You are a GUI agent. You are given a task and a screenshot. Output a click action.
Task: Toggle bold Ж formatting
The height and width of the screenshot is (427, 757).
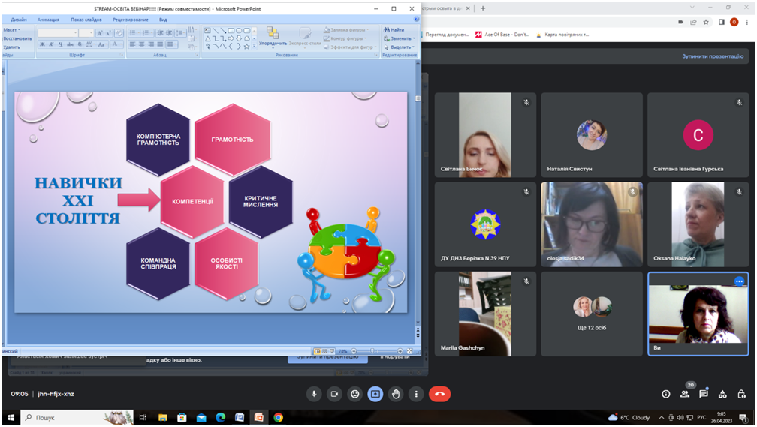43,44
